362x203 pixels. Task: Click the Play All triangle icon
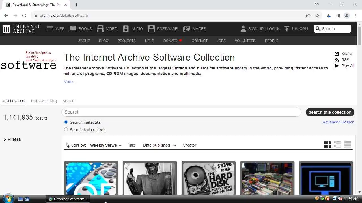[x=337, y=66]
